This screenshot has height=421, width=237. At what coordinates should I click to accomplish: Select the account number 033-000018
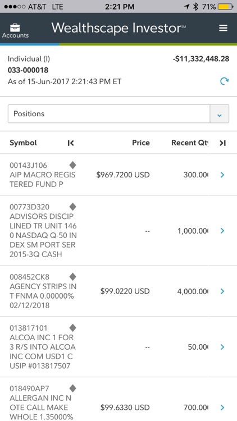[28, 70]
